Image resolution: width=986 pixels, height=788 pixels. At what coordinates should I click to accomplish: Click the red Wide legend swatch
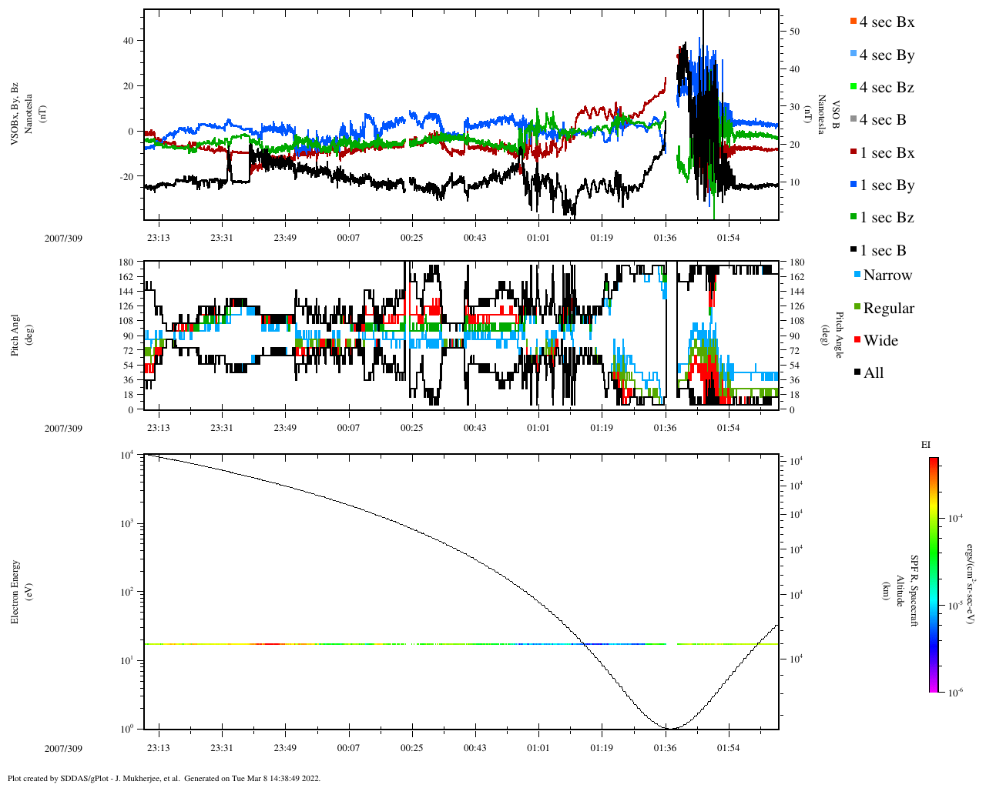click(857, 339)
